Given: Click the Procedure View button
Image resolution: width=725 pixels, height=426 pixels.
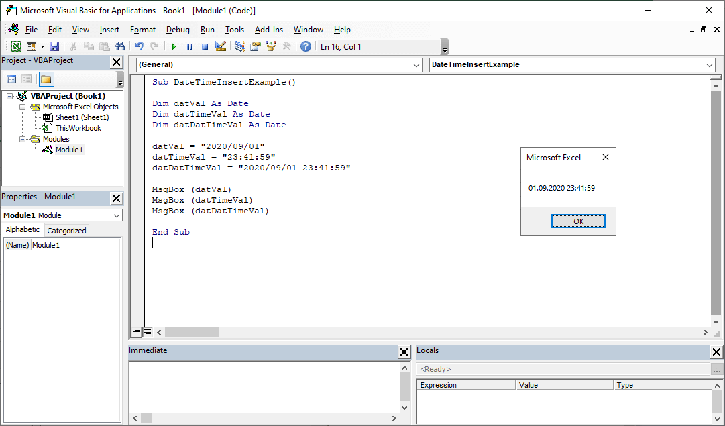Looking at the screenshot, I should click(x=136, y=331).
